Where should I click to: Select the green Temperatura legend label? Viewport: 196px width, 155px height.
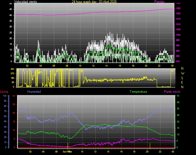pos(138,92)
